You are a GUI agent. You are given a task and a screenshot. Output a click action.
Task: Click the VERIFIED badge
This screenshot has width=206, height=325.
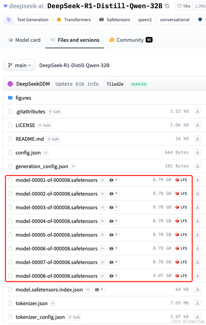tap(138, 84)
